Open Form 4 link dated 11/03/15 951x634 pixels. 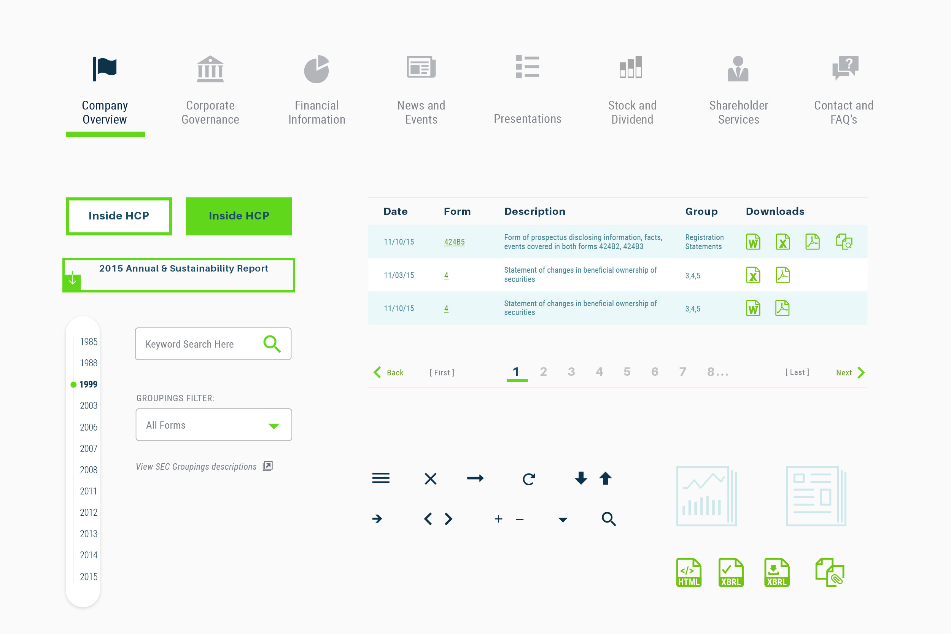[x=446, y=275]
